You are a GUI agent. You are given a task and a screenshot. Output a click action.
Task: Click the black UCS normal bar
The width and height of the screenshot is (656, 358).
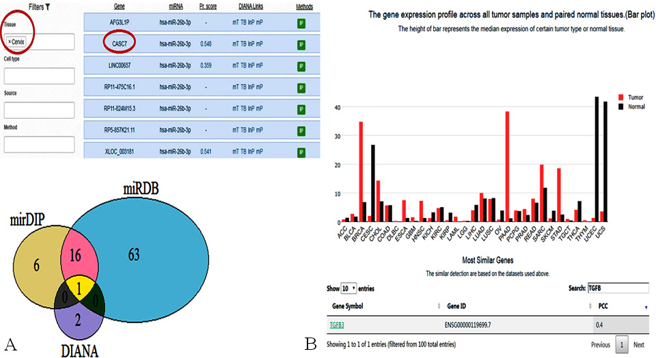(x=605, y=161)
